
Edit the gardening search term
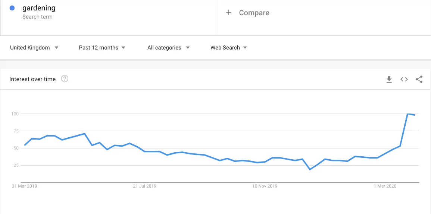(x=39, y=8)
